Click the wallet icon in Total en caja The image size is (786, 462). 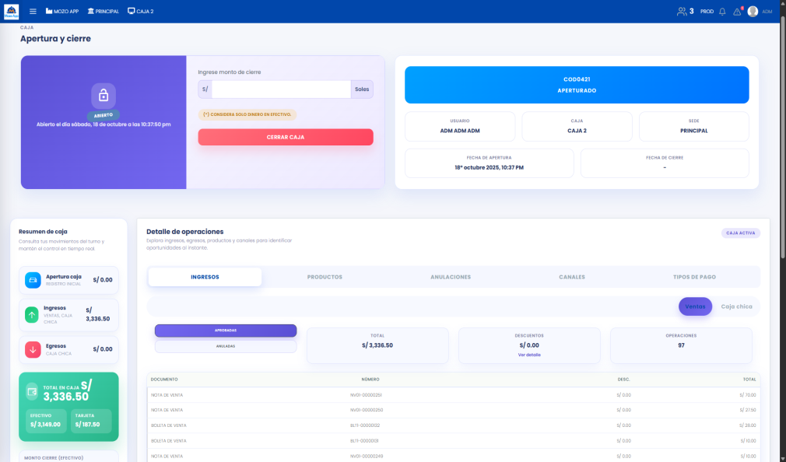33,391
